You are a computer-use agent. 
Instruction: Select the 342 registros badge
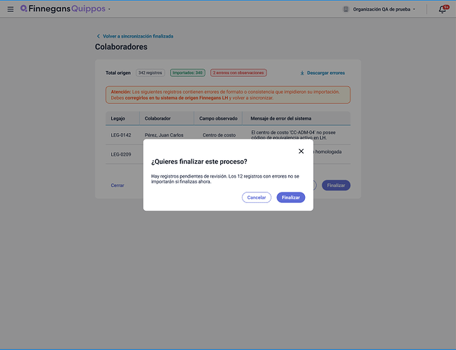pyautogui.click(x=150, y=73)
